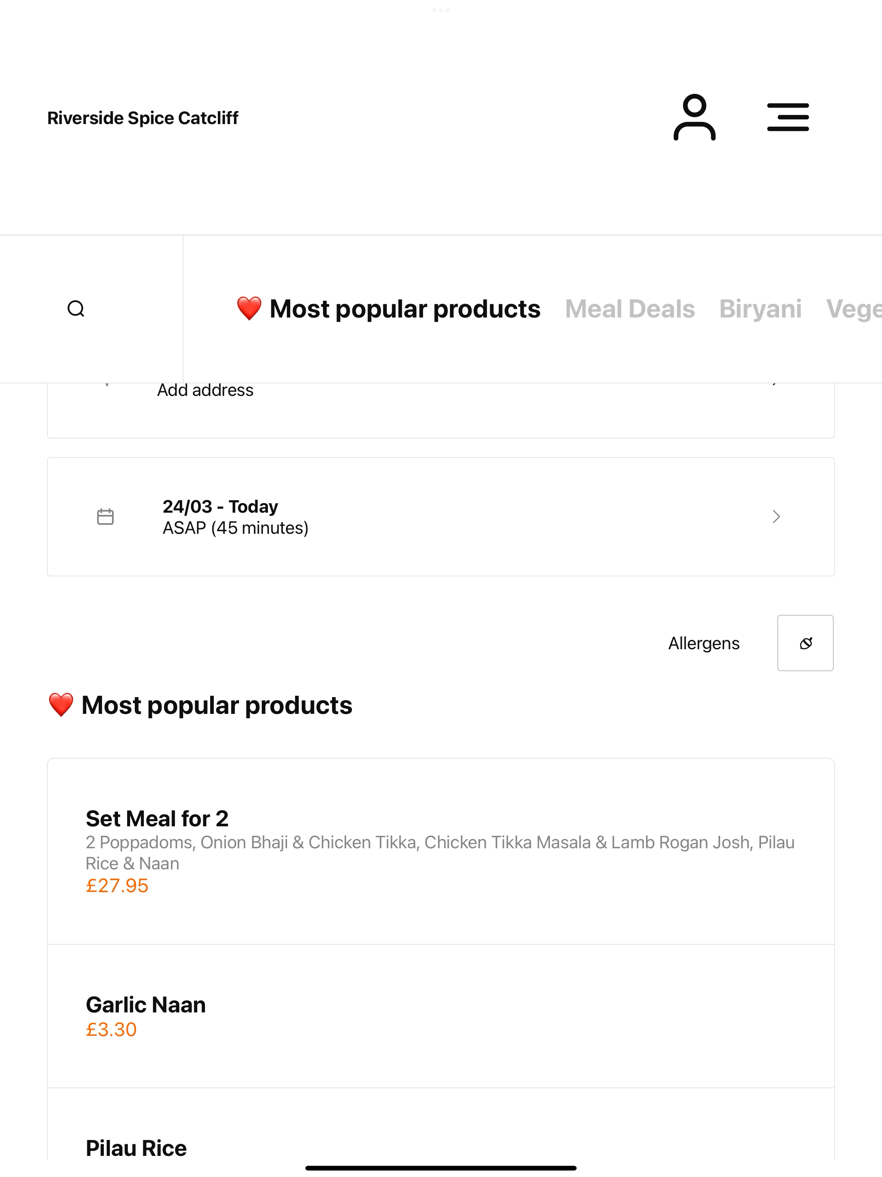Viewport: 882px width, 1177px height.
Task: Select the Most popular products tab
Action: click(x=388, y=308)
